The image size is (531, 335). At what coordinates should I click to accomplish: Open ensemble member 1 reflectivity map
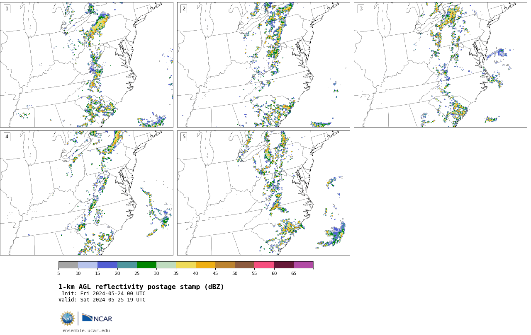(x=87, y=65)
